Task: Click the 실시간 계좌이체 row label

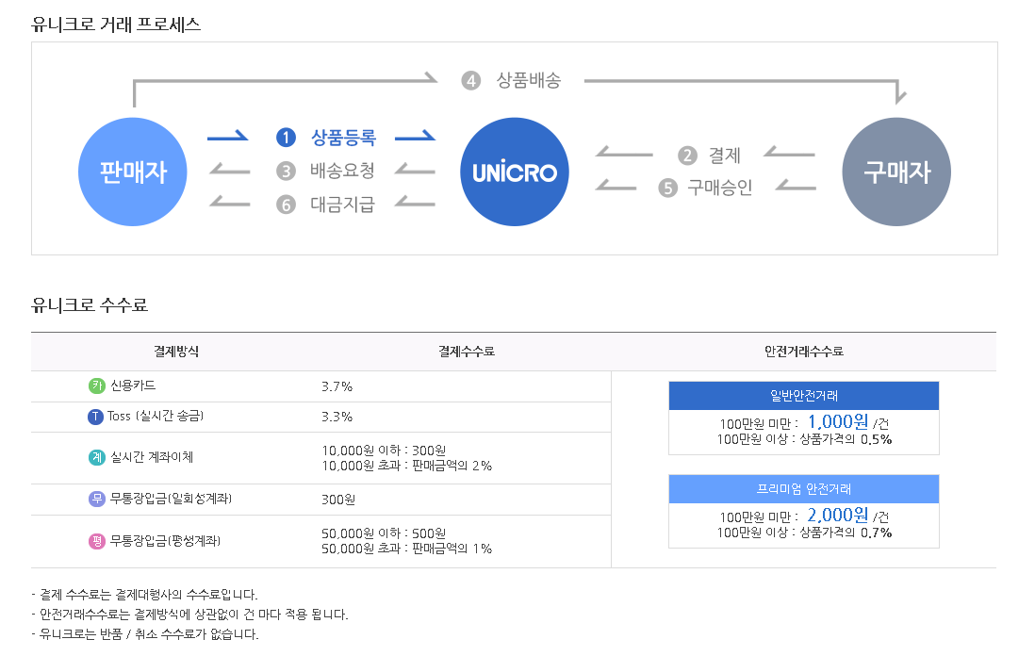Action: point(152,457)
